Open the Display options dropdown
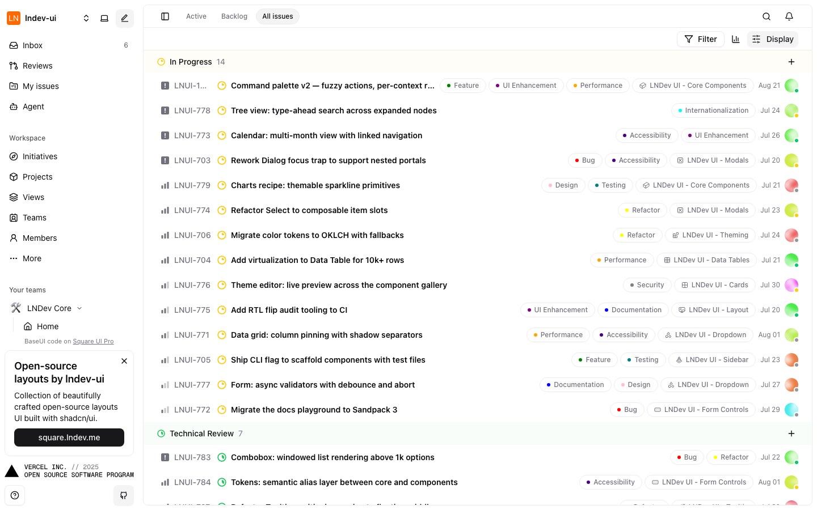Screen dimensions: 817x510 (x=773, y=39)
